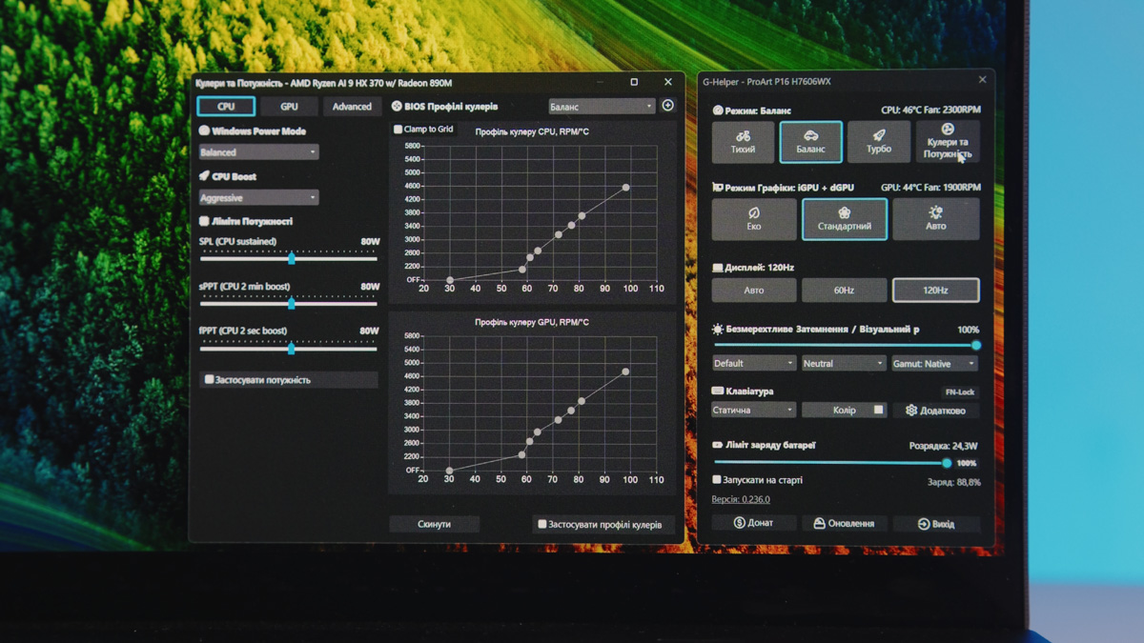Open the keyboard Додатково extra settings
The width and height of the screenshot is (1144, 643).
935,410
